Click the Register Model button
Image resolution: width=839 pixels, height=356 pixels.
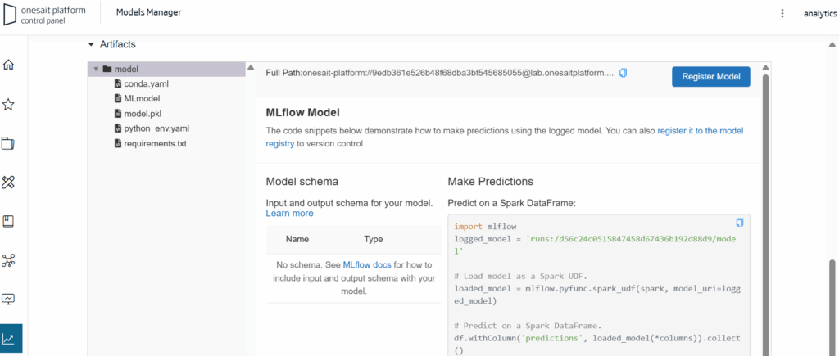click(710, 77)
